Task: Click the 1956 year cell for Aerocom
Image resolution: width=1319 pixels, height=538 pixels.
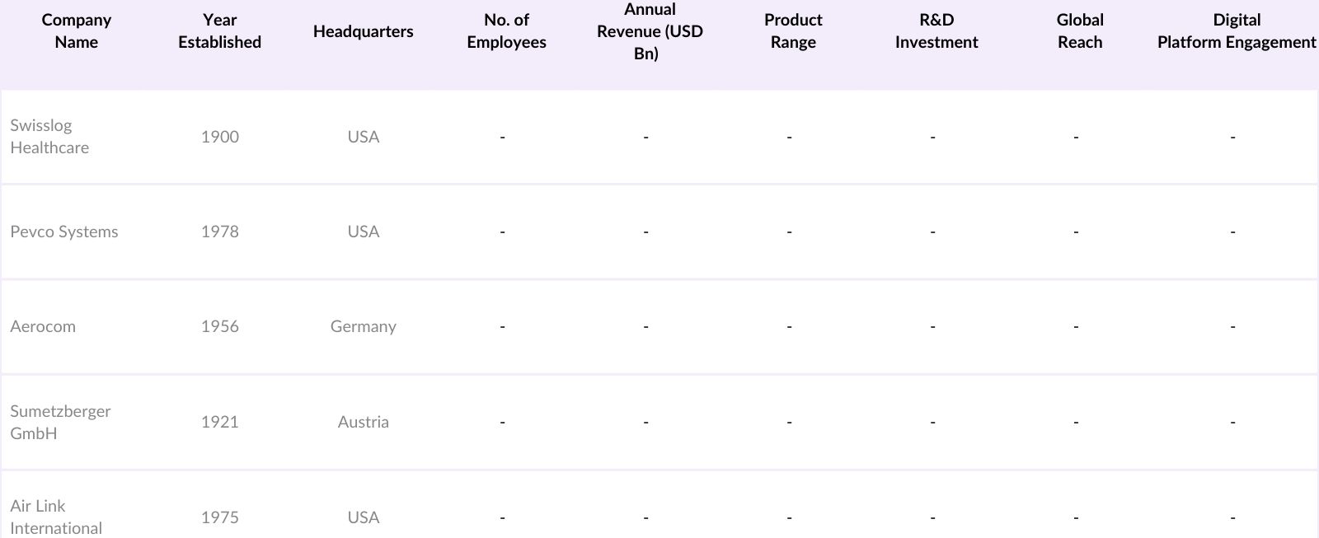Action: coord(220,326)
